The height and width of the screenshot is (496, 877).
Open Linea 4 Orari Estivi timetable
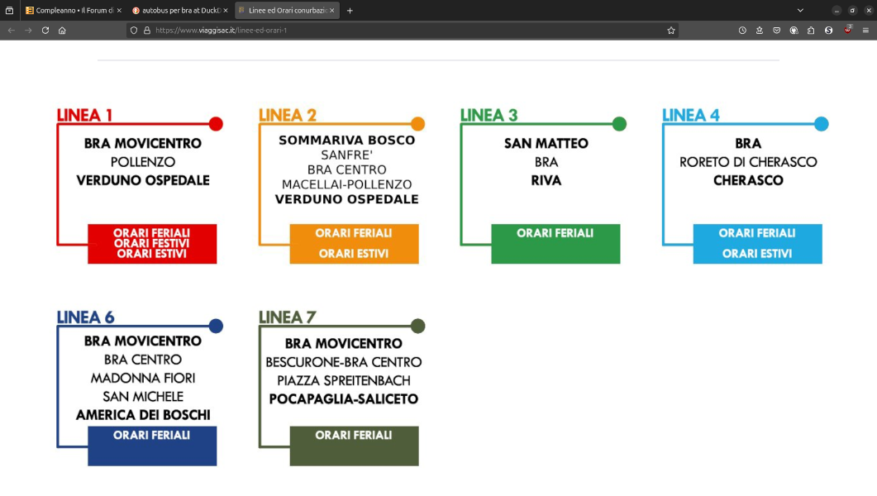tap(757, 254)
